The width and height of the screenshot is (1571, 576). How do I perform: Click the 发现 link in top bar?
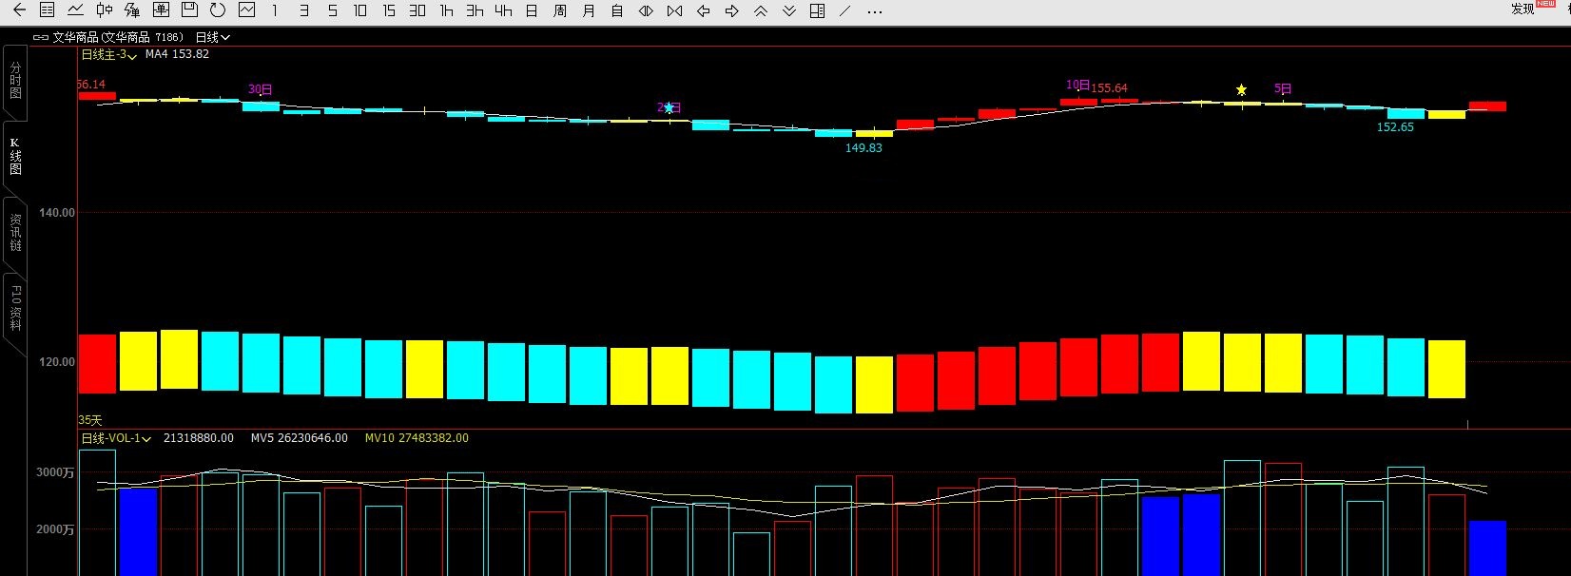(1523, 9)
